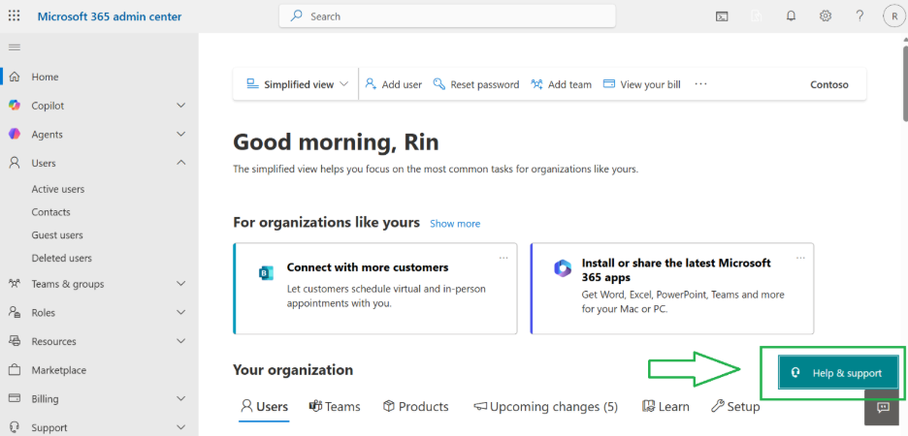The image size is (908, 436).
Task: Expand the Copilot navigation section
Action: click(x=180, y=106)
